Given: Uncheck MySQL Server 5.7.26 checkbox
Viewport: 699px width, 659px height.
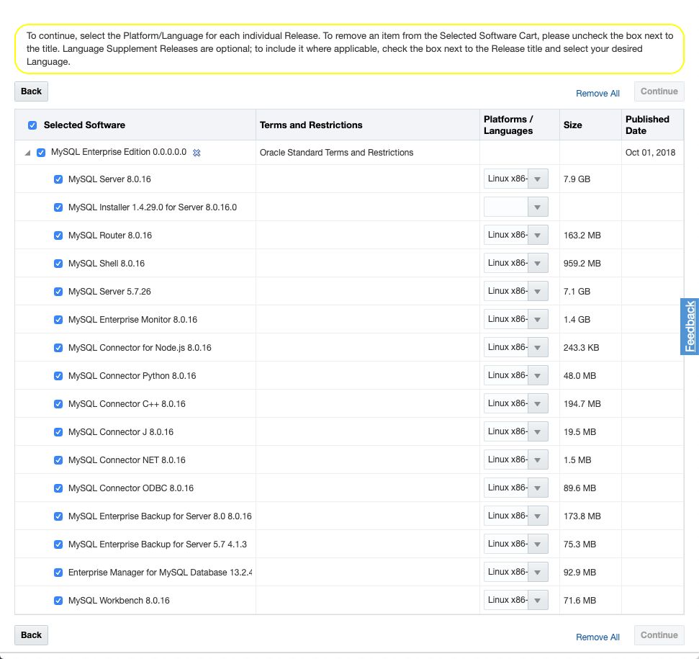Looking at the screenshot, I should [58, 292].
